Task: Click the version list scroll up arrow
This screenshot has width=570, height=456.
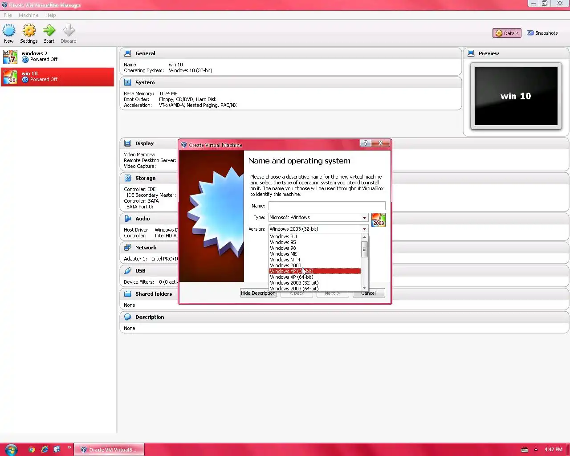Action: [x=364, y=237]
